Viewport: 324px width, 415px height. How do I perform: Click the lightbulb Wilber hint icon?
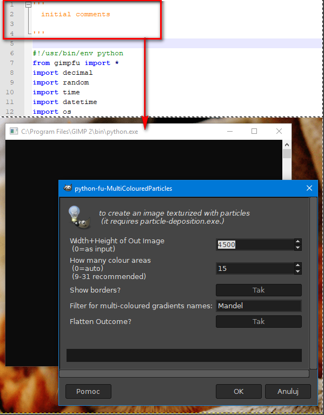click(x=80, y=217)
